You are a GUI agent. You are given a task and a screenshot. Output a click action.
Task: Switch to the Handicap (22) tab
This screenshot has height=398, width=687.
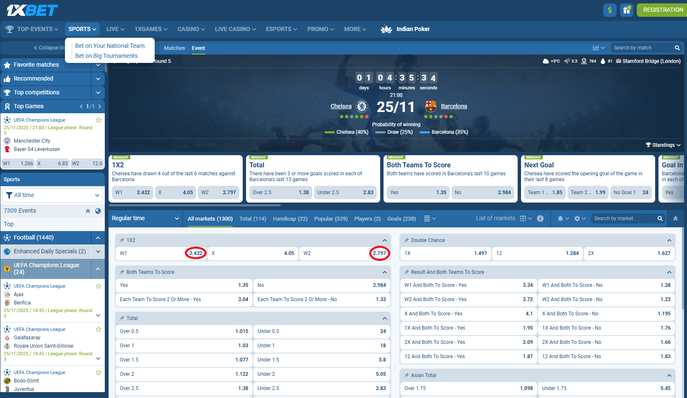click(290, 219)
